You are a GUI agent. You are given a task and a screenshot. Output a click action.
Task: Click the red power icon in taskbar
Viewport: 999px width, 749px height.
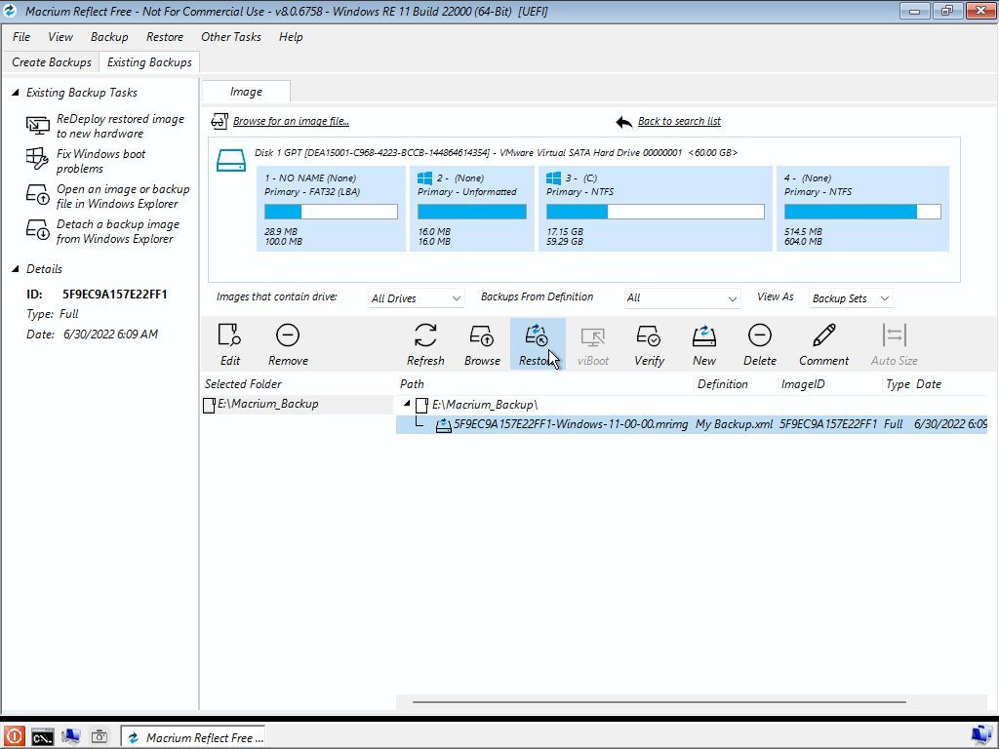[x=14, y=737]
